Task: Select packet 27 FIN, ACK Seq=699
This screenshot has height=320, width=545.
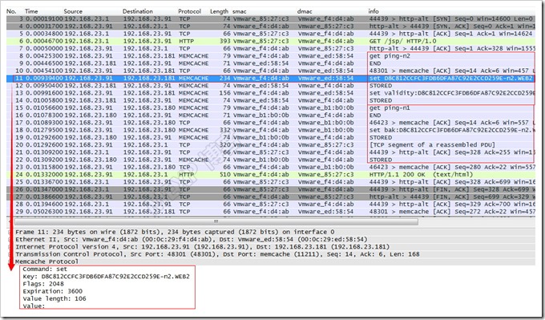Action: 271,196
